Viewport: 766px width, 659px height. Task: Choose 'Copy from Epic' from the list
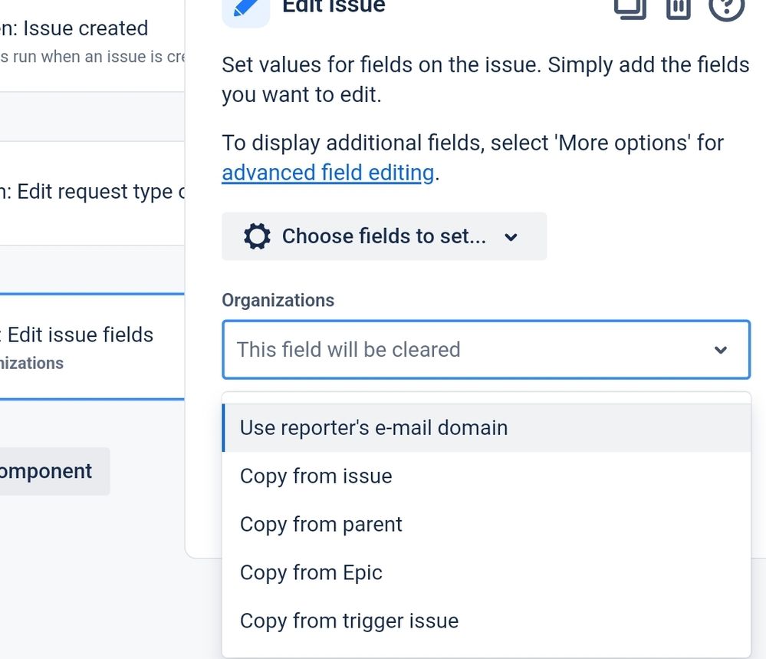click(x=311, y=572)
